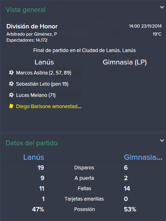Open the Vista general panel title

(26, 10)
